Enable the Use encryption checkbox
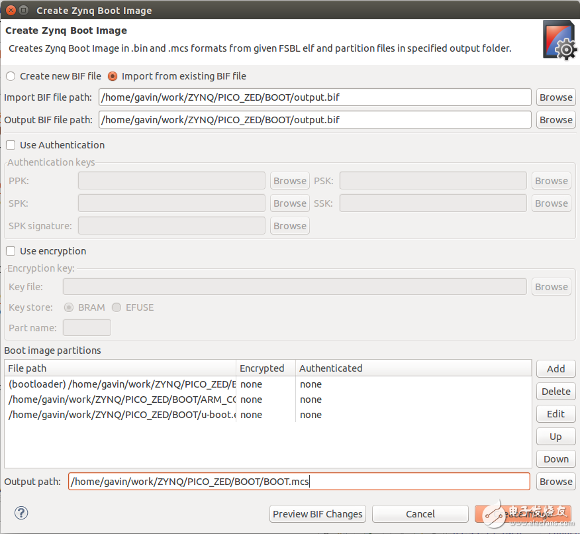Viewport: 580px width, 534px height. pos(11,251)
